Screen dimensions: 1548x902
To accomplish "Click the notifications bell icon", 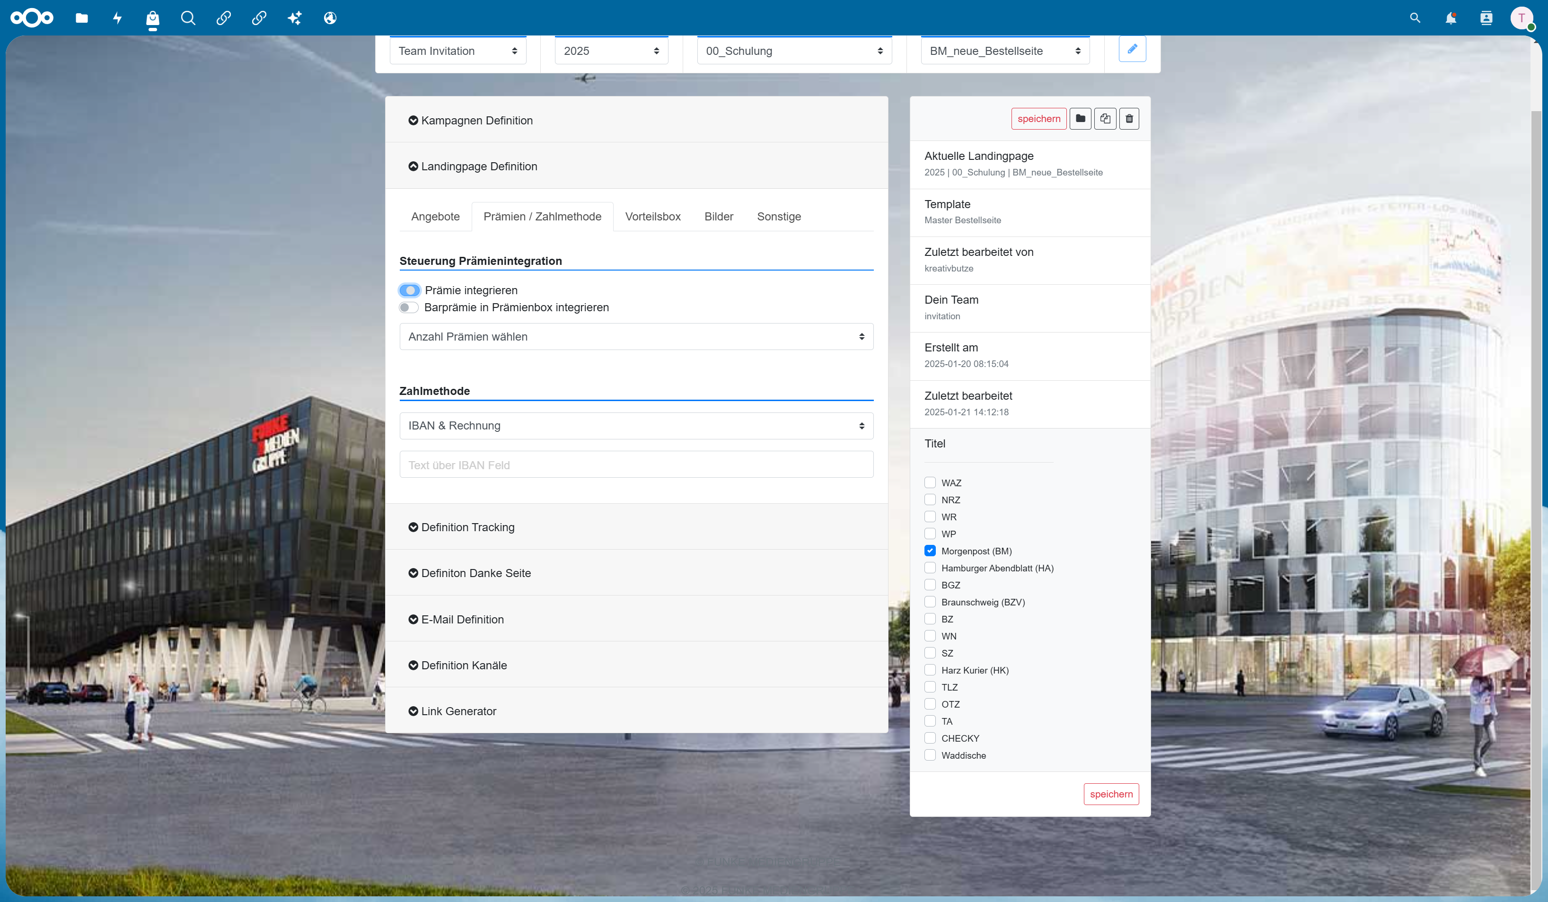I will (x=1451, y=18).
